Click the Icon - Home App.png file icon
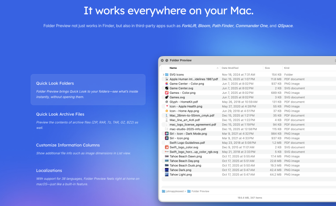 click(167, 111)
